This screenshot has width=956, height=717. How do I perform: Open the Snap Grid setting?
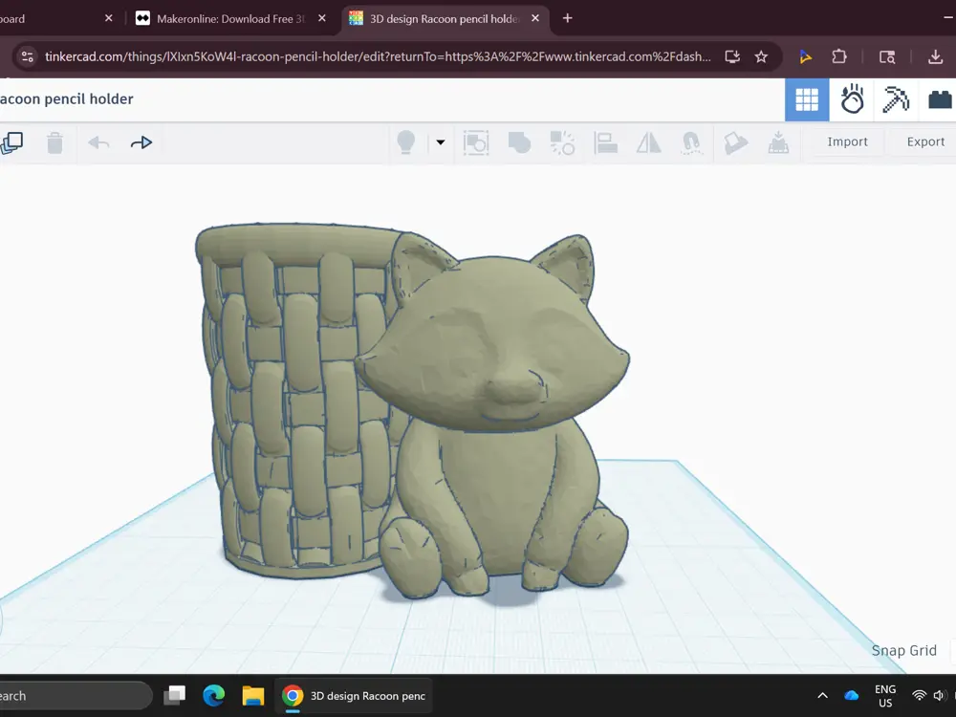coord(904,650)
